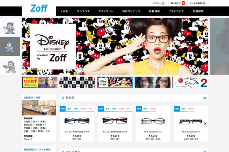Click external link icon next to China
This screenshot has height=152, width=229.
pyautogui.click(x=31, y=139)
